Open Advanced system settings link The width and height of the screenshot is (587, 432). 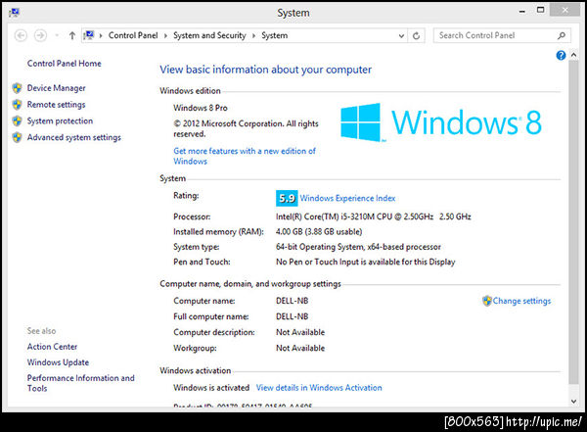(74, 137)
